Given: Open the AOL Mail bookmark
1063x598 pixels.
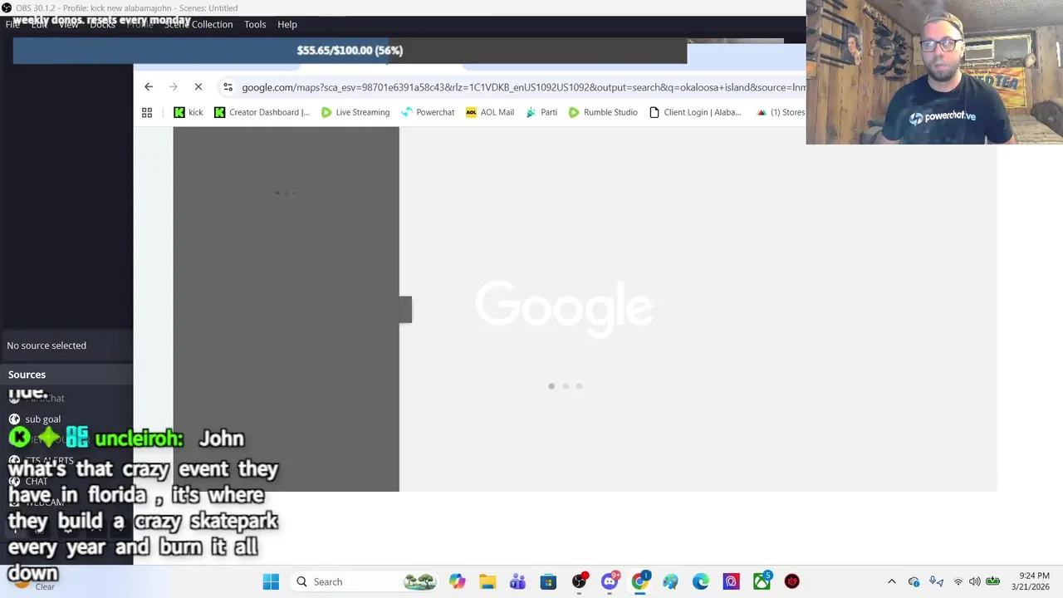Looking at the screenshot, I should coord(489,112).
